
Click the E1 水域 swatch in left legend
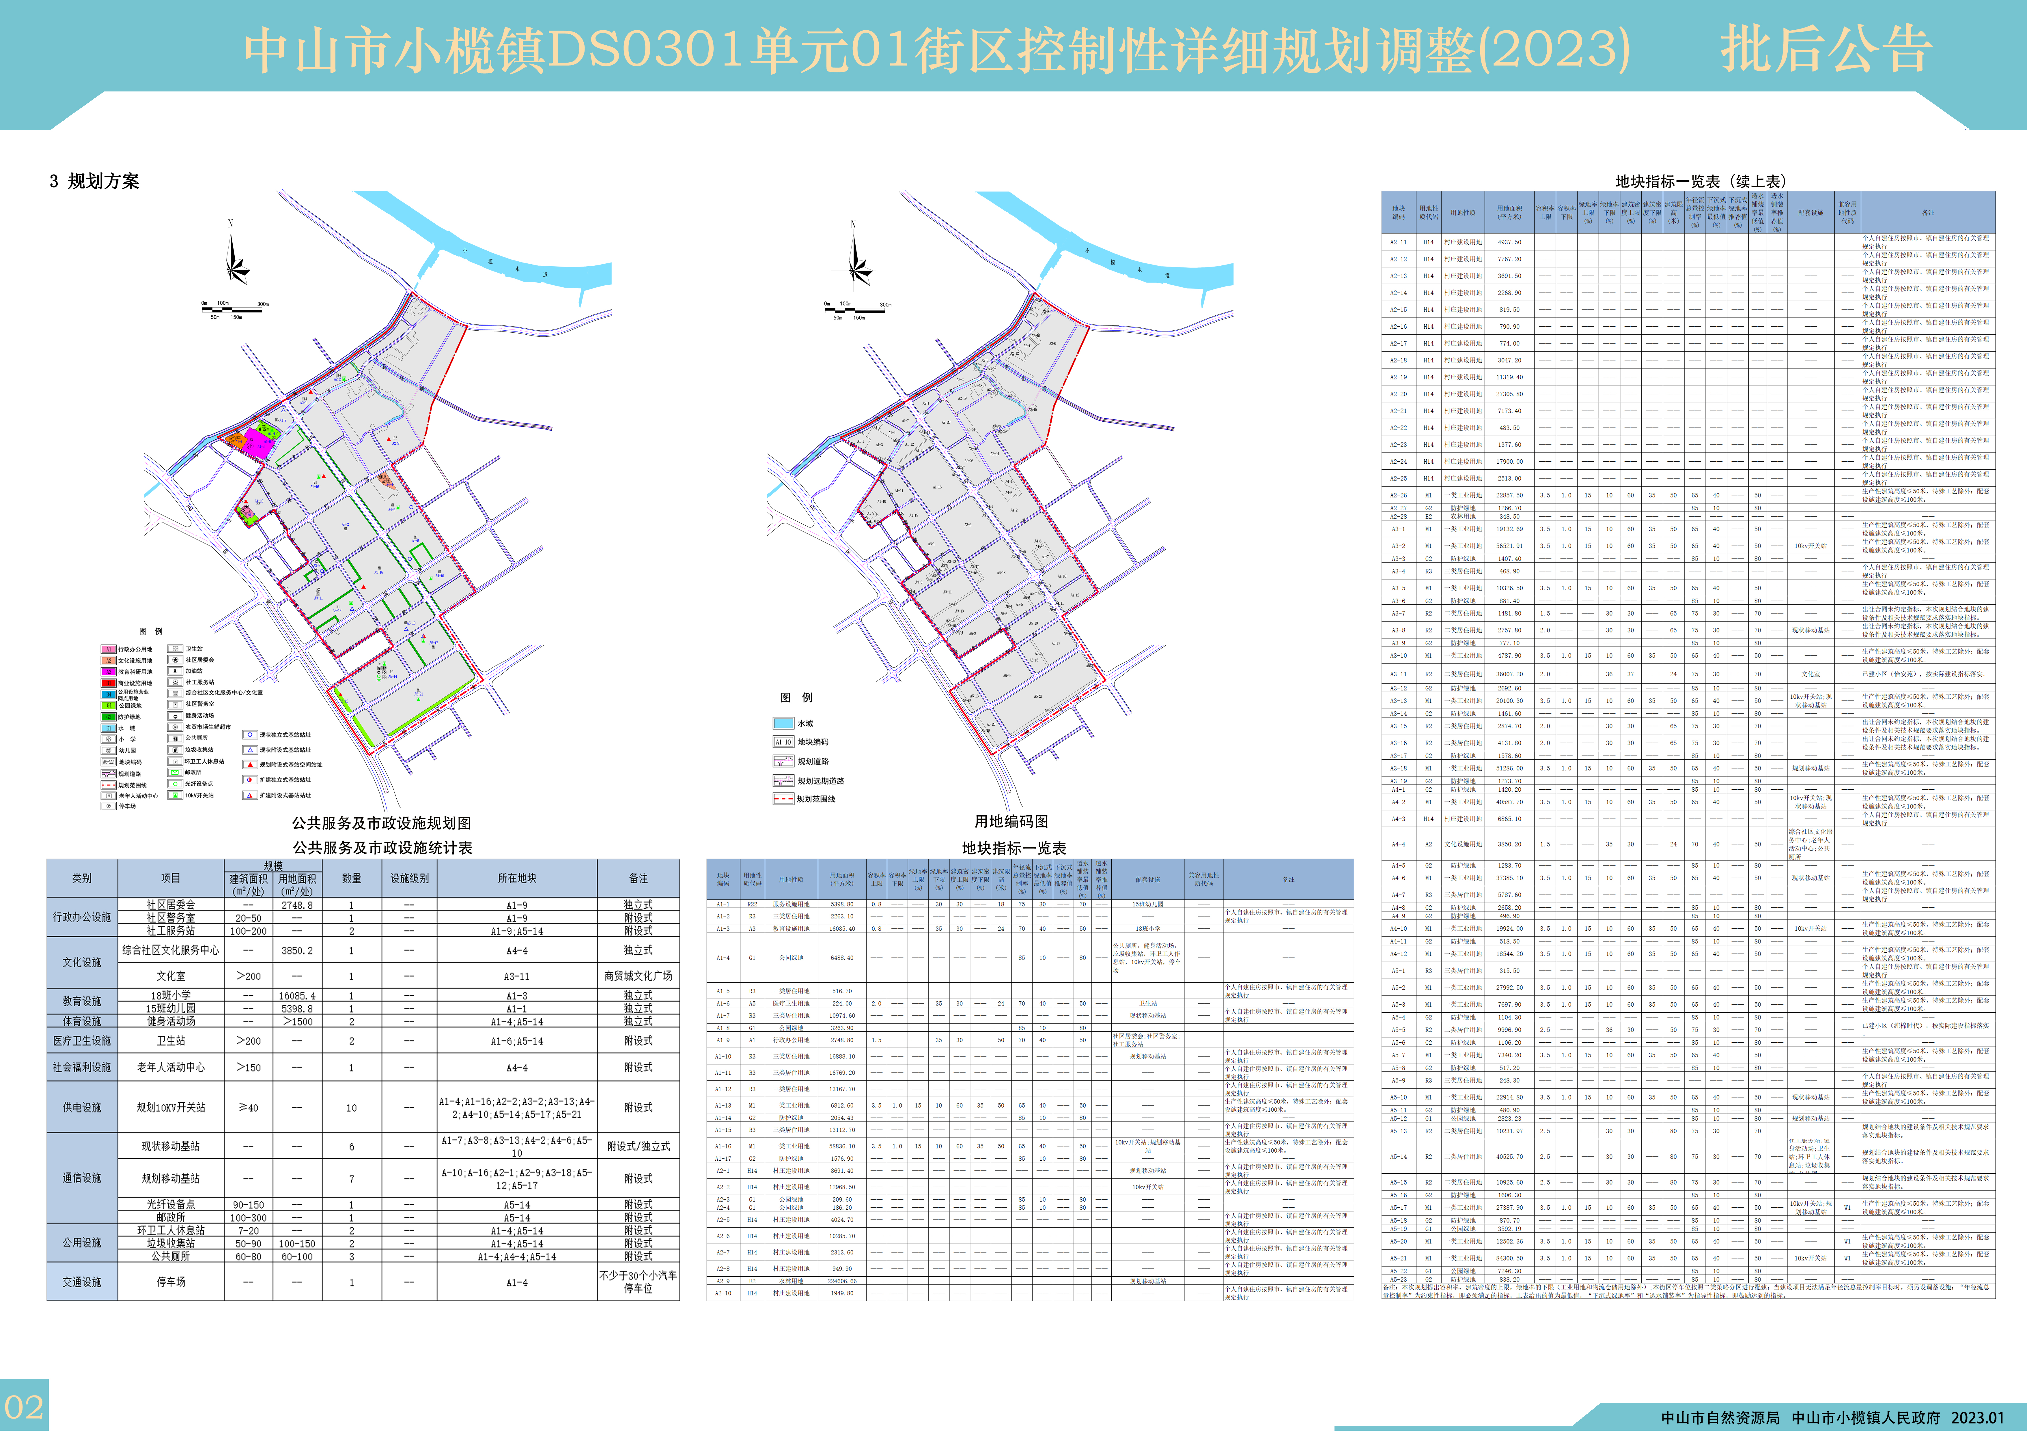coord(109,728)
